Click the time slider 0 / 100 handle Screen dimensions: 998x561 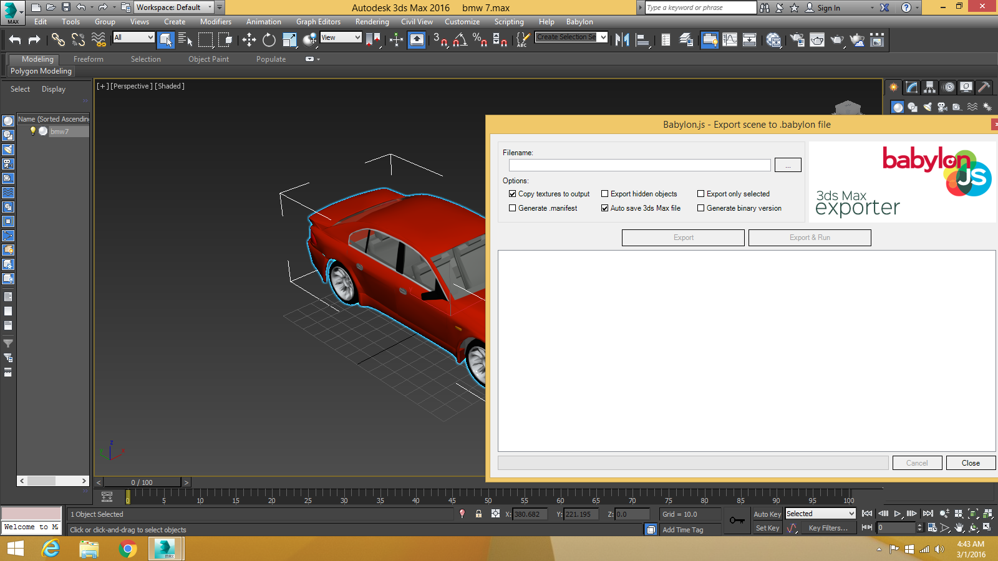(x=142, y=482)
